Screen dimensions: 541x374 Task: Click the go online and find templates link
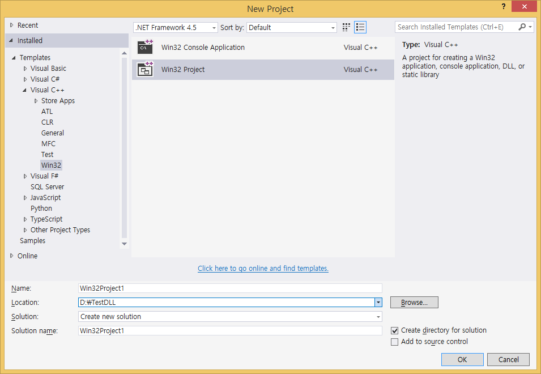(x=263, y=269)
